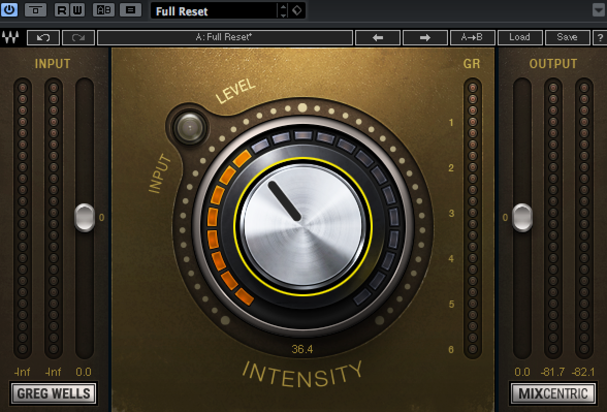Click the large INTENSITY knob
The image size is (607, 412).
click(x=302, y=227)
